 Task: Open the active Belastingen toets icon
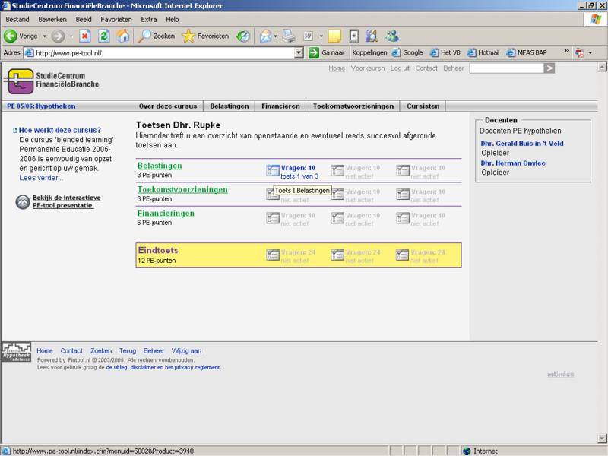pos(272,169)
